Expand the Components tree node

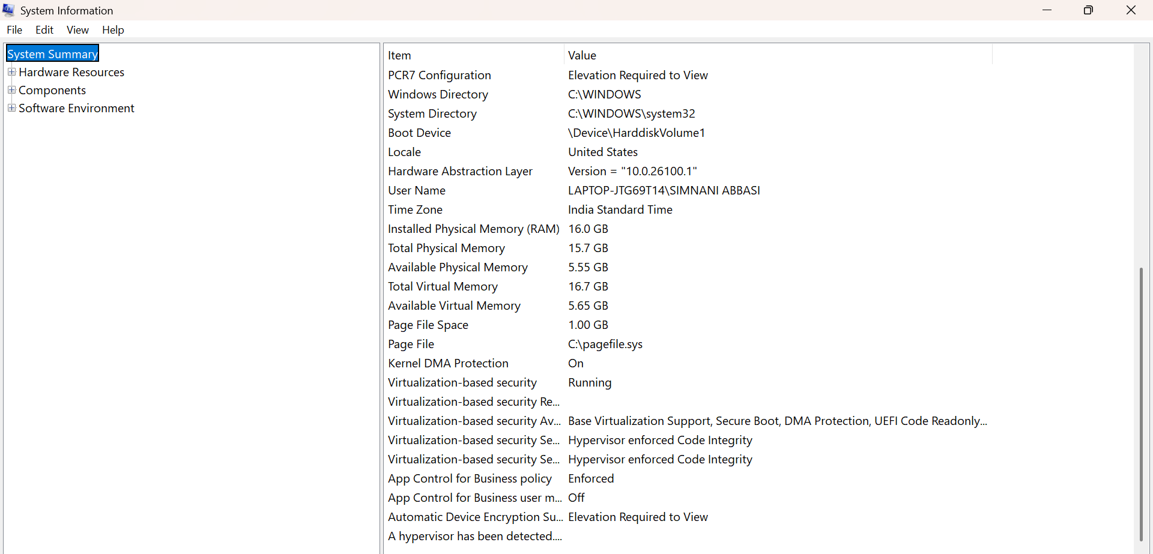pos(11,89)
